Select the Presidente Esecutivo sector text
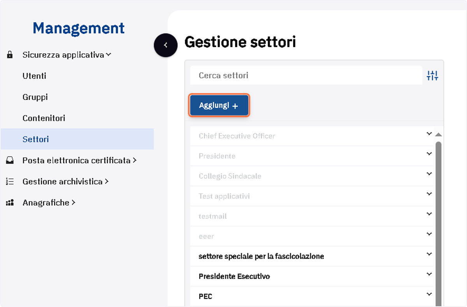 coord(234,276)
